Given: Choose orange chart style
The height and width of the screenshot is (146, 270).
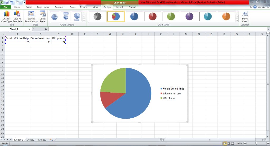Looking at the screenshot, I should (x=226, y=16).
